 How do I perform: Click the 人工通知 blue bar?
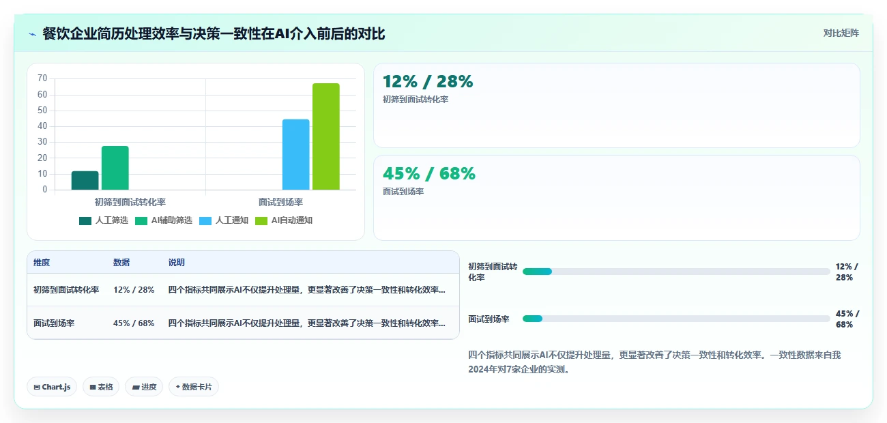click(x=296, y=154)
